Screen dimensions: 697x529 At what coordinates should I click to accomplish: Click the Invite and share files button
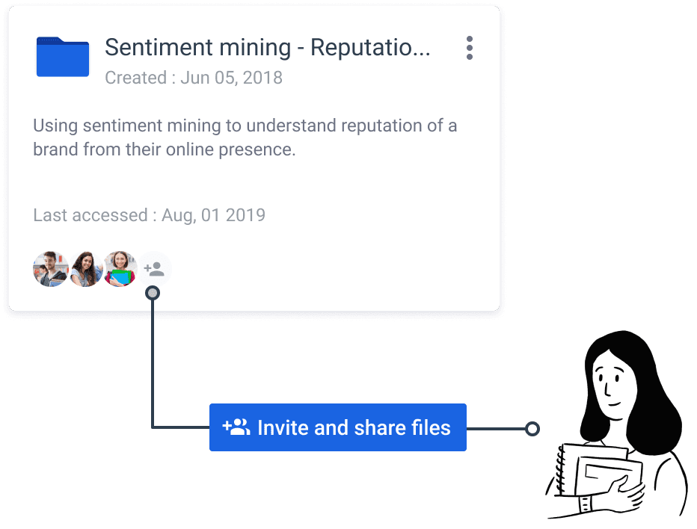click(337, 428)
